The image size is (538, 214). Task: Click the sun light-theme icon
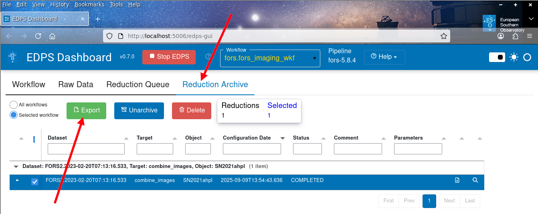click(514, 57)
